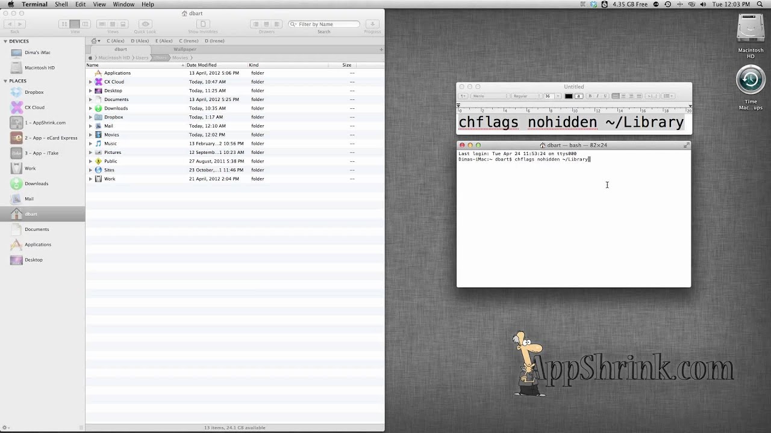Open the Window menu
This screenshot has width=771, height=433.
123,4
